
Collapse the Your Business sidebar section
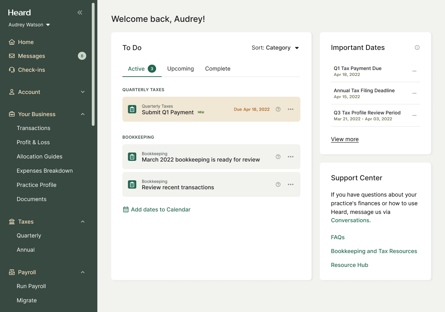pyautogui.click(x=83, y=114)
